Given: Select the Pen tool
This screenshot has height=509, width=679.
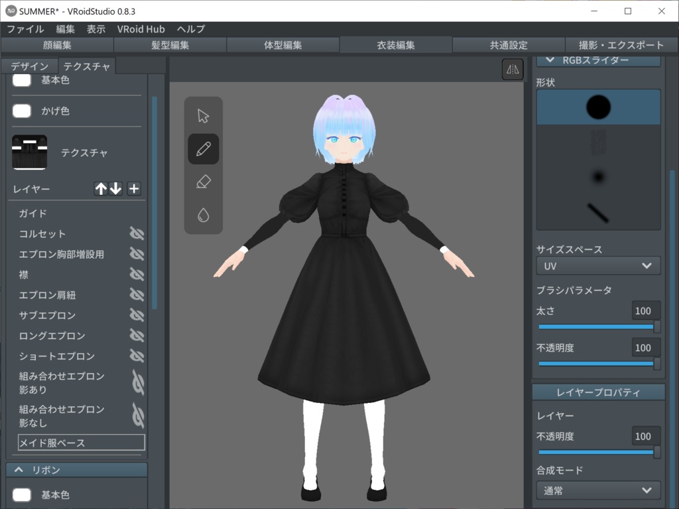Looking at the screenshot, I should 203,148.
